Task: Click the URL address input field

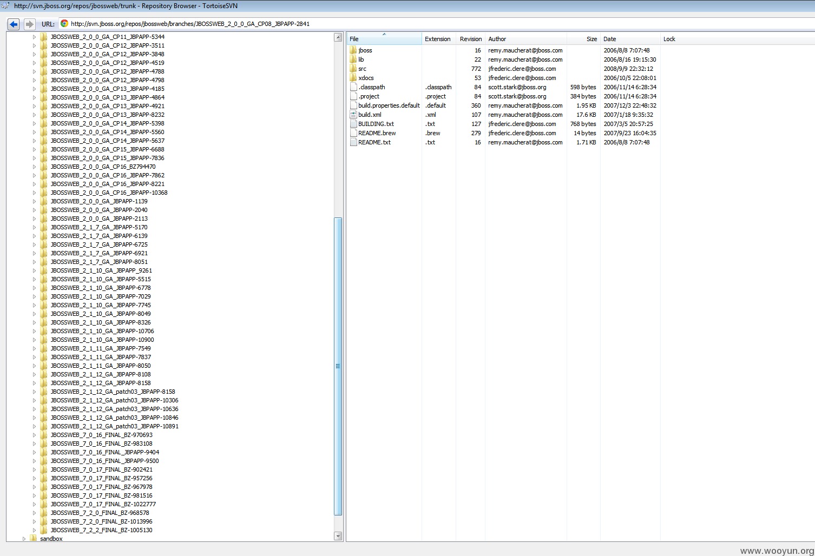Action: pyautogui.click(x=433, y=23)
